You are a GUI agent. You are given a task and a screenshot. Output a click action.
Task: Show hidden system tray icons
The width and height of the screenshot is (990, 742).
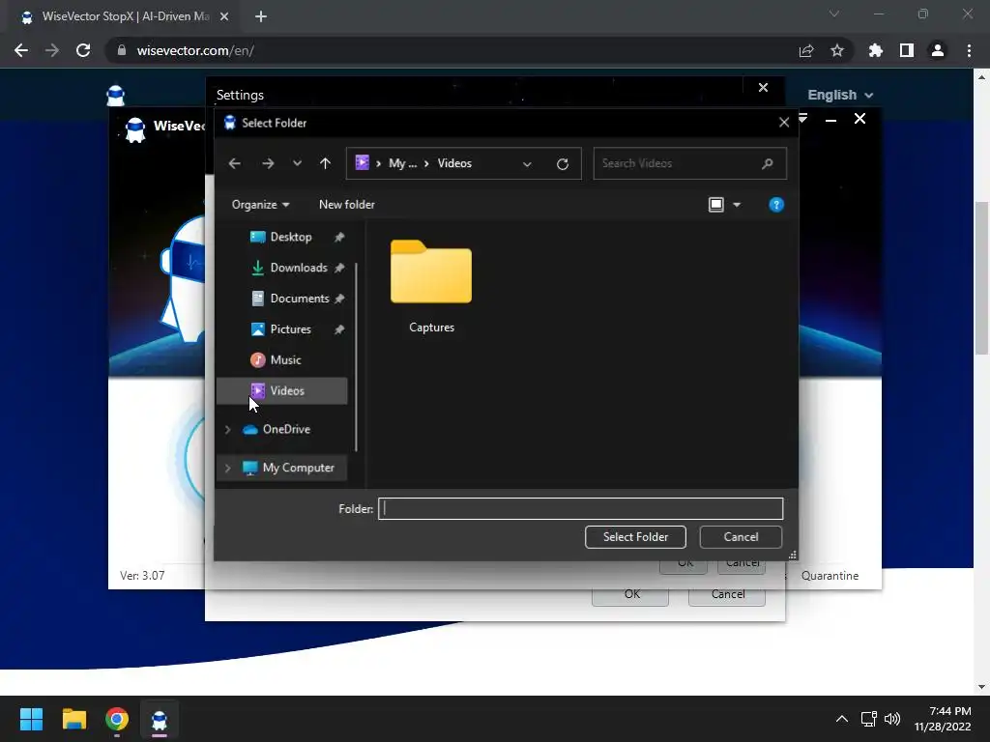click(842, 719)
